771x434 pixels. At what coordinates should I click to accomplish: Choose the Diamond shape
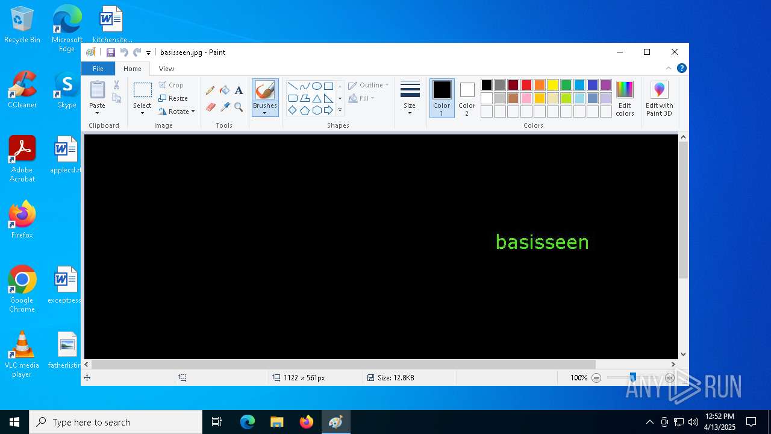pos(292,110)
